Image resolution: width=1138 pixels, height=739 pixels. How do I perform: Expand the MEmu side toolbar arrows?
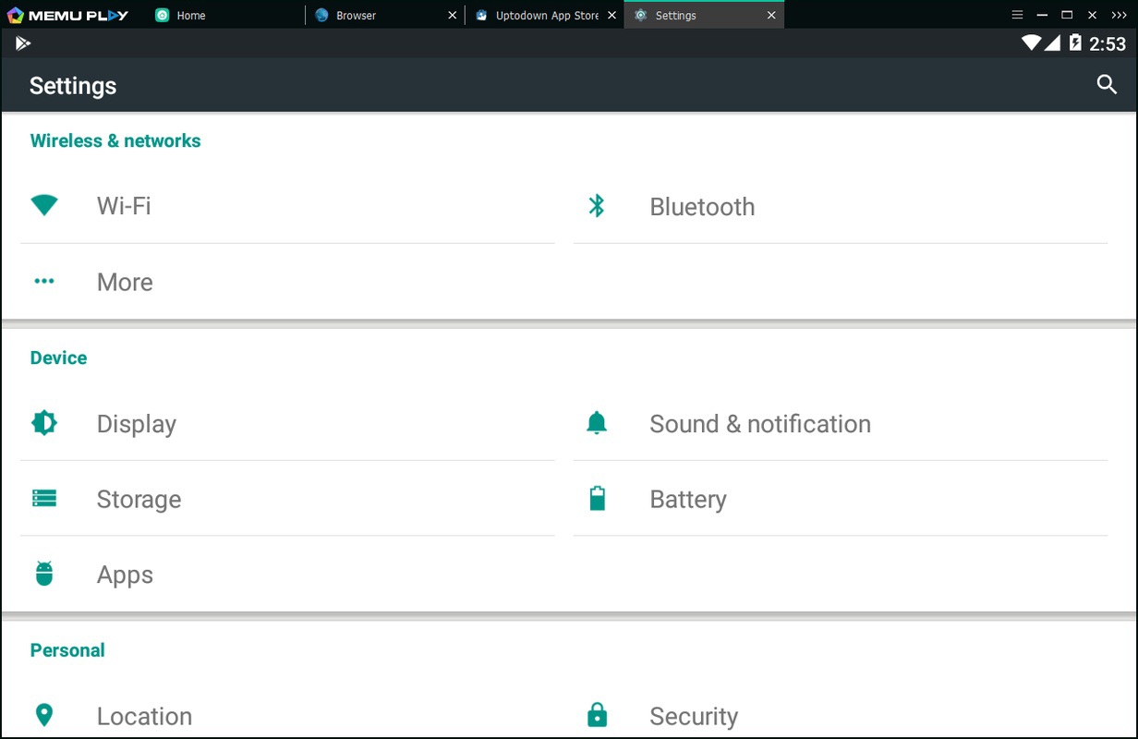pos(1118,15)
